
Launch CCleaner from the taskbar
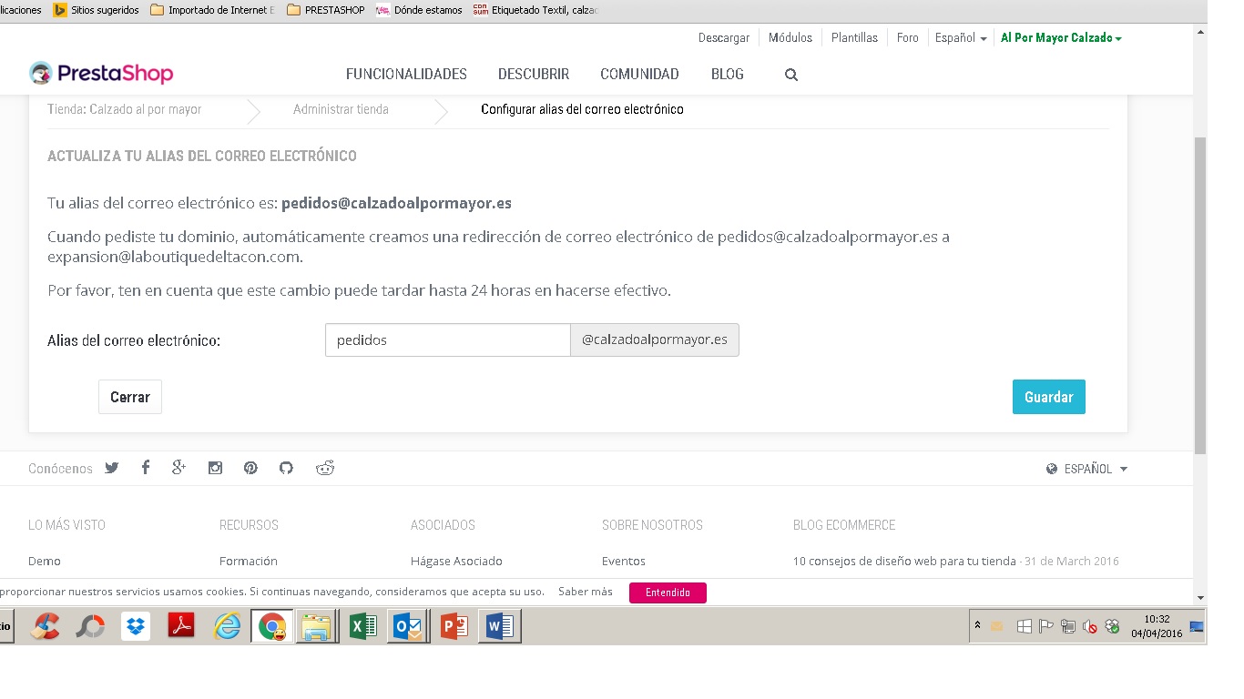pos(46,626)
